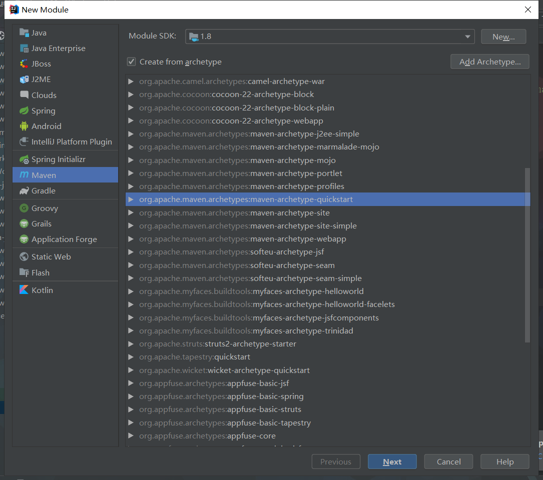Image resolution: width=543 pixels, height=480 pixels.
Task: Click the Spring Initializr icon
Action: 24,159
